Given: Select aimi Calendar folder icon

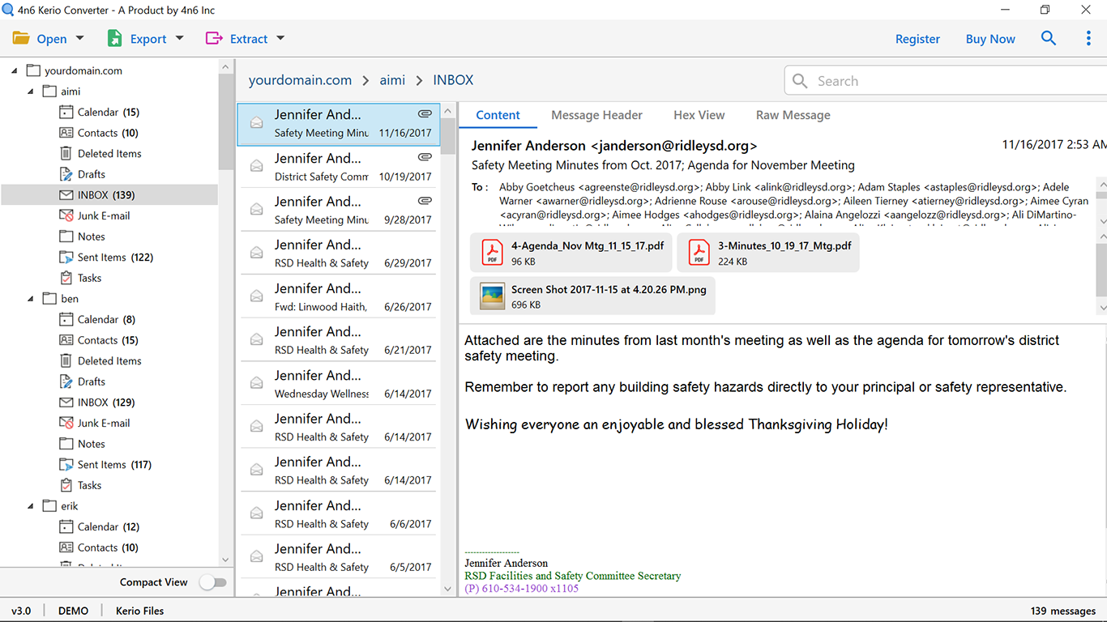Looking at the screenshot, I should click(66, 112).
